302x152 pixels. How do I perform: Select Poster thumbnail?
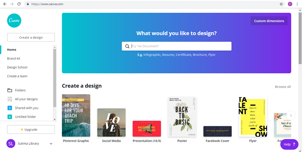182,117
